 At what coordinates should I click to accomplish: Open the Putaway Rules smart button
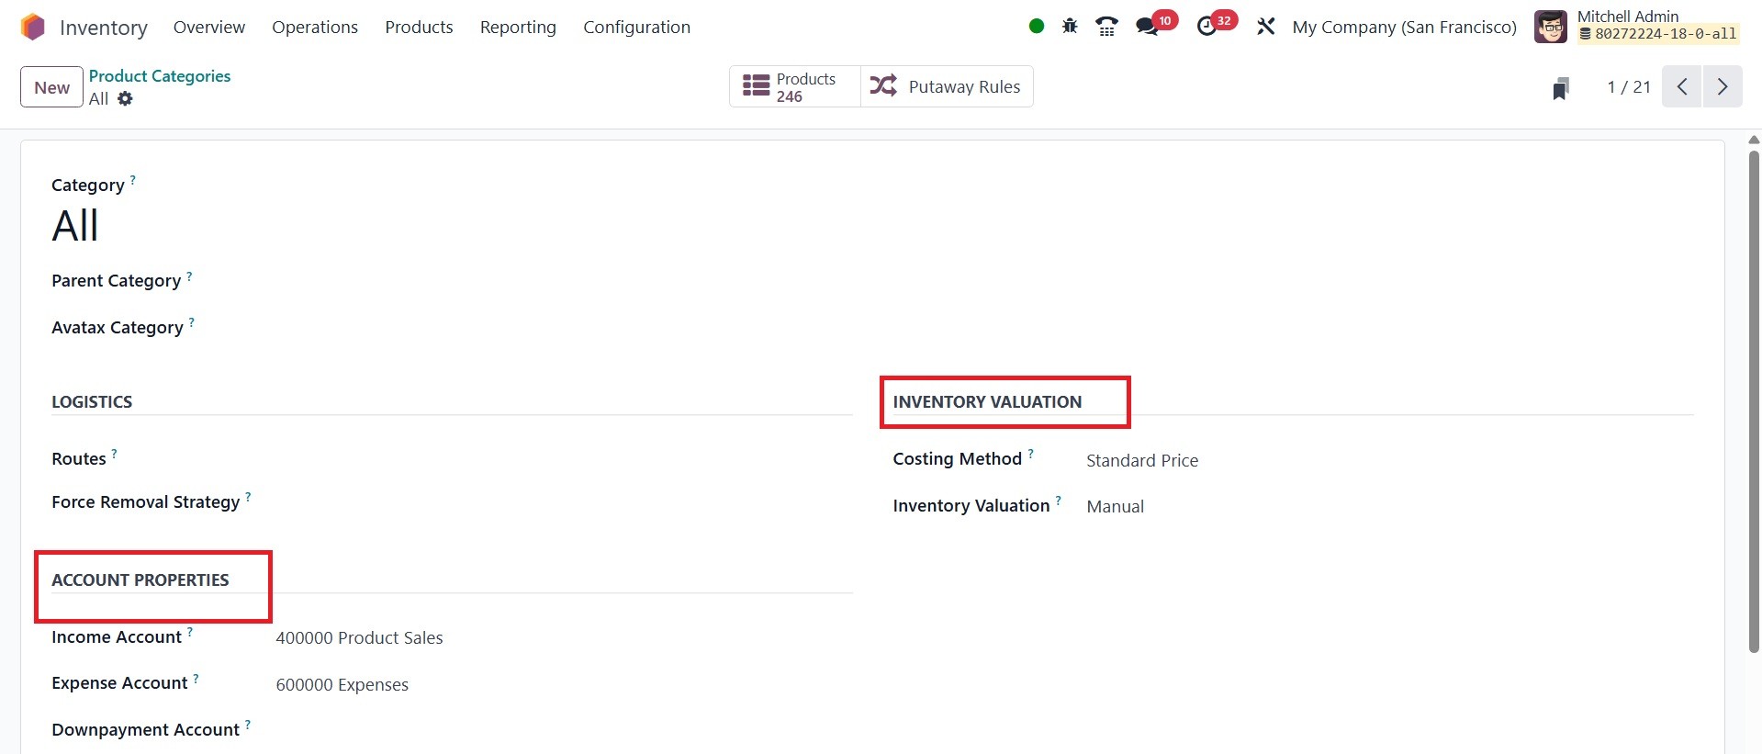947,86
